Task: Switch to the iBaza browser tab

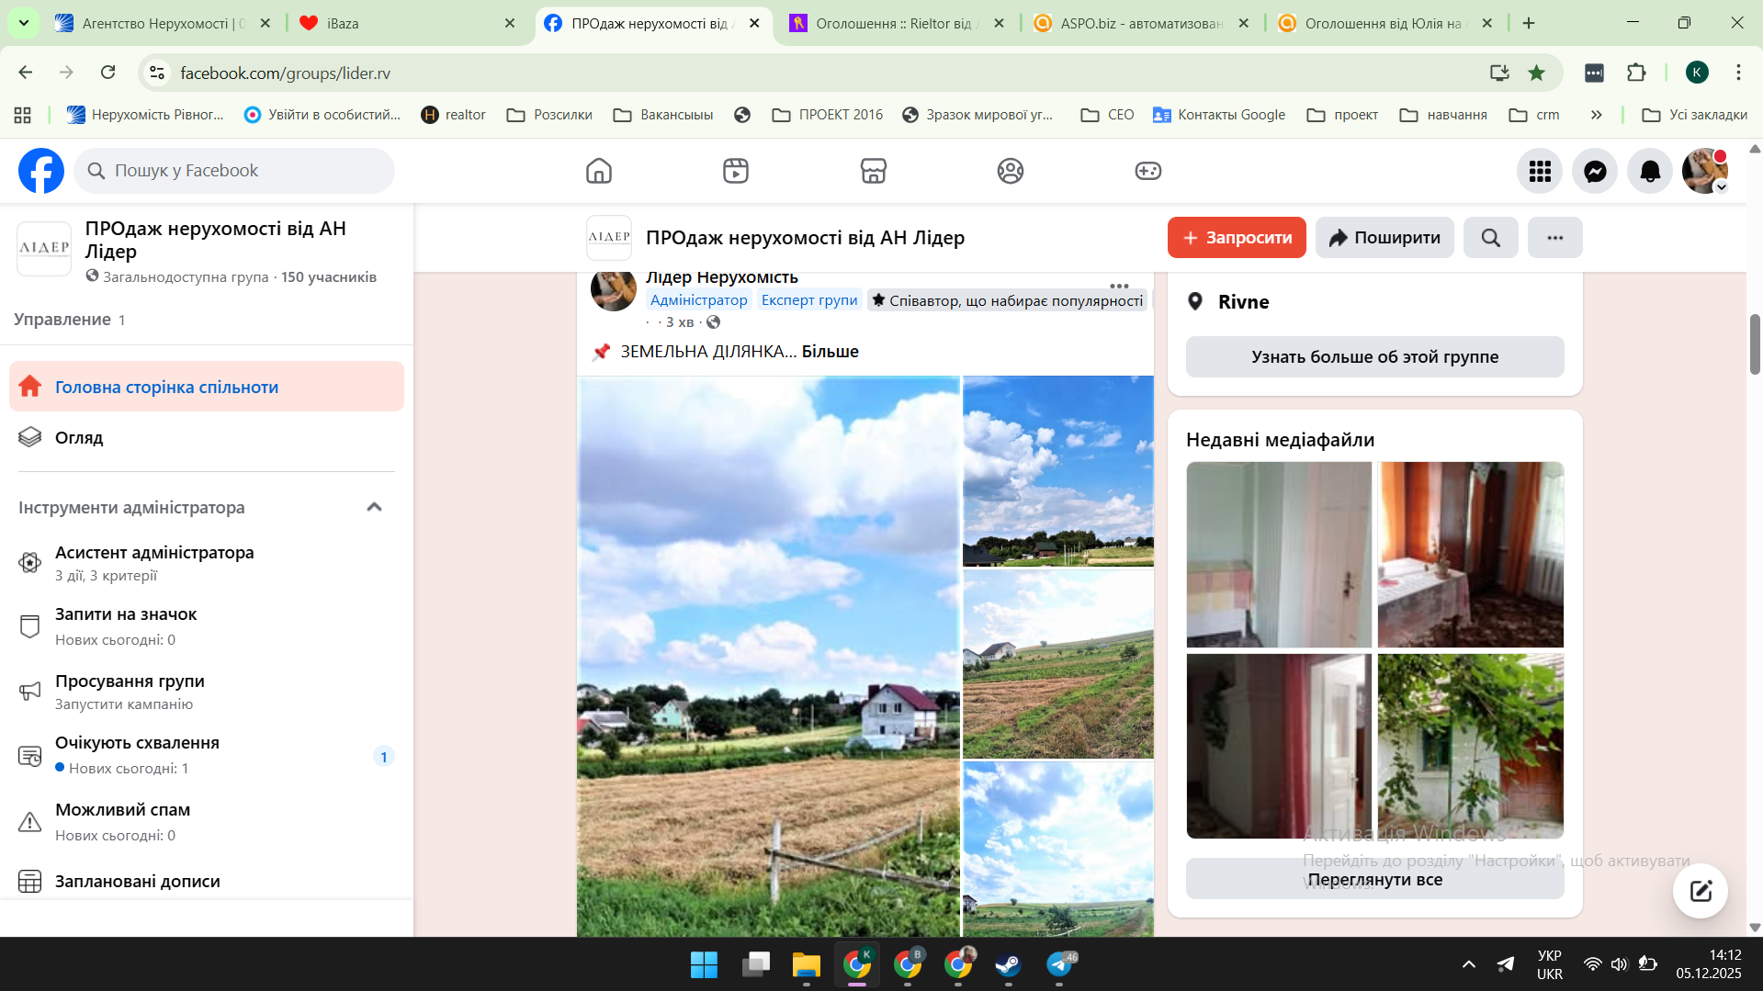Action: (x=404, y=23)
